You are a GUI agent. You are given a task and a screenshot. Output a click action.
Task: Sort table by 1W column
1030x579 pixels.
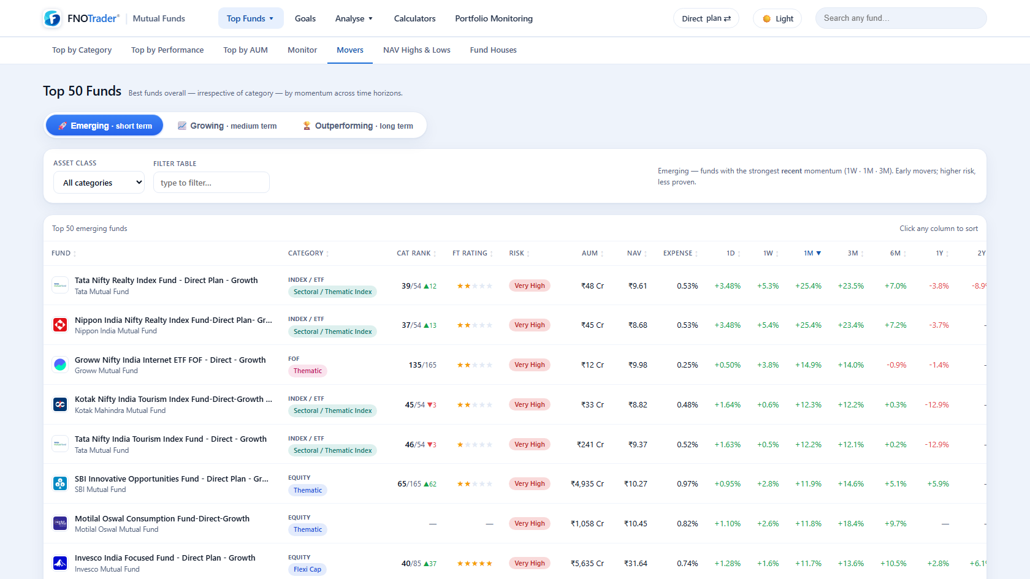coord(771,253)
